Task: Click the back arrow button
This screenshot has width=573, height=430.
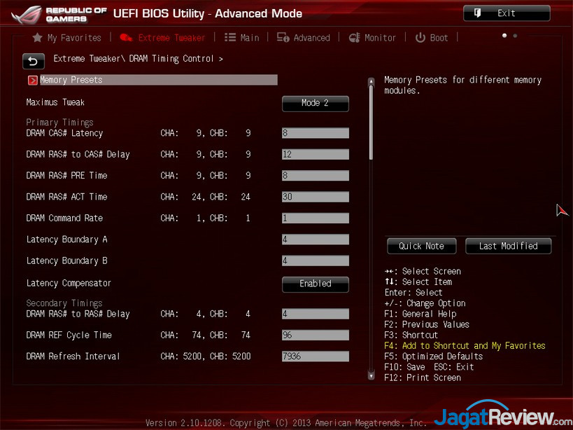Action: click(34, 61)
